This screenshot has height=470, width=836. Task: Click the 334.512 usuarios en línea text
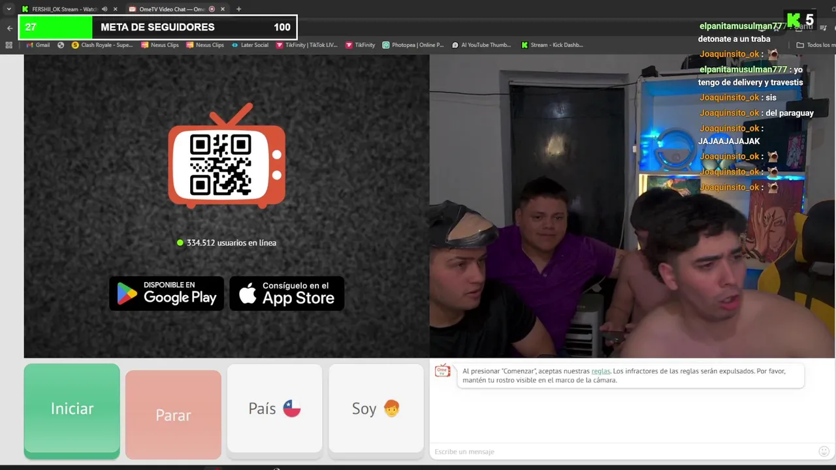pos(231,243)
